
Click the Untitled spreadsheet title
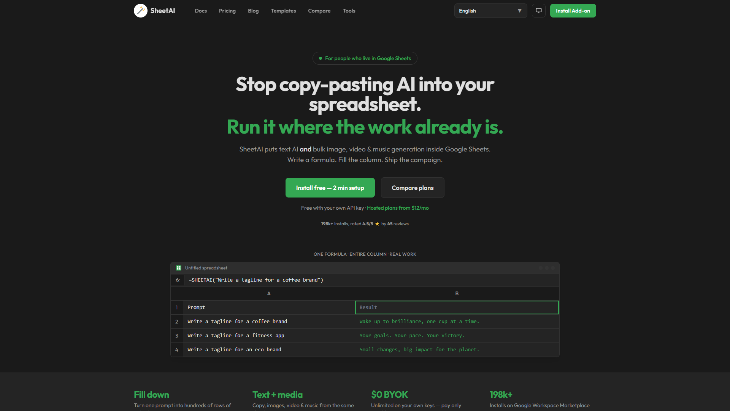click(206, 268)
